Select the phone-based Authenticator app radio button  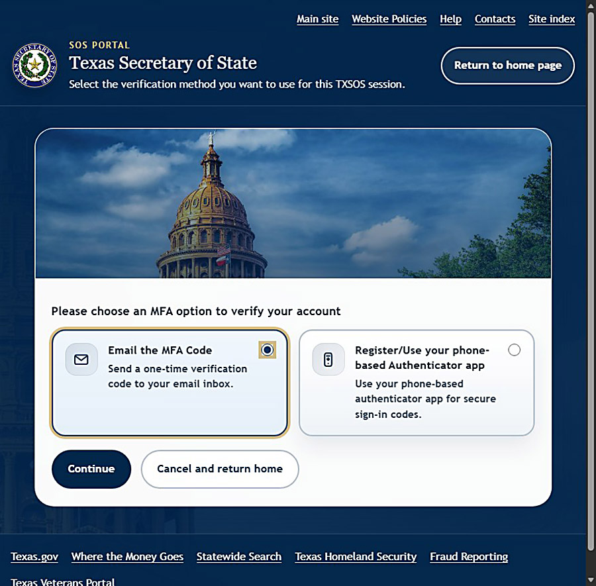(514, 350)
